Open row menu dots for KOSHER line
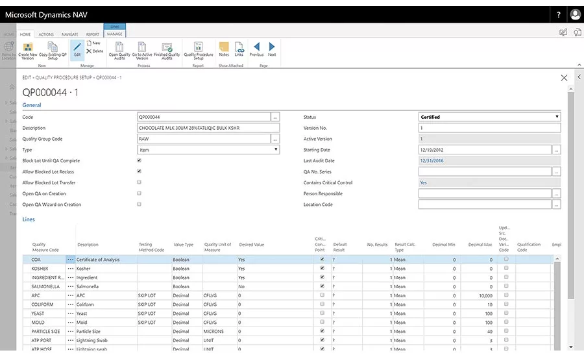Screen dimensions: 584x357 (x=70, y=269)
